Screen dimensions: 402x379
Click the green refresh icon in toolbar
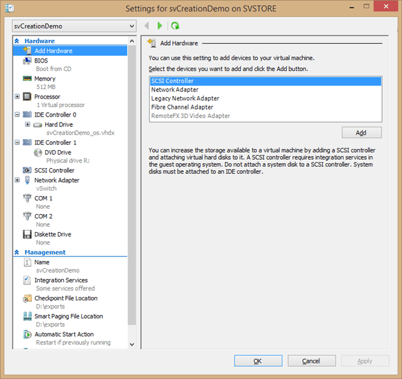click(x=175, y=26)
